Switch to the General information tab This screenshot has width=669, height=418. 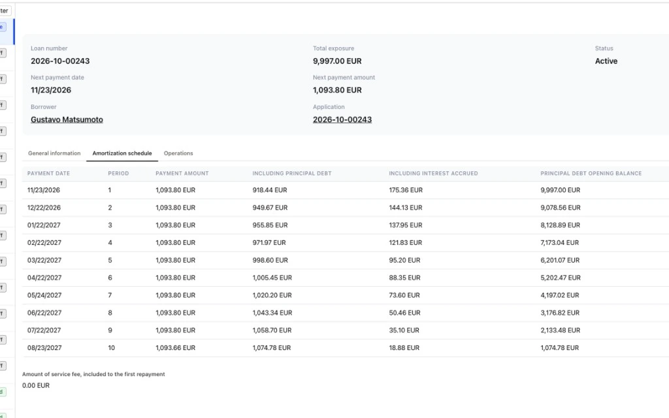[54, 153]
